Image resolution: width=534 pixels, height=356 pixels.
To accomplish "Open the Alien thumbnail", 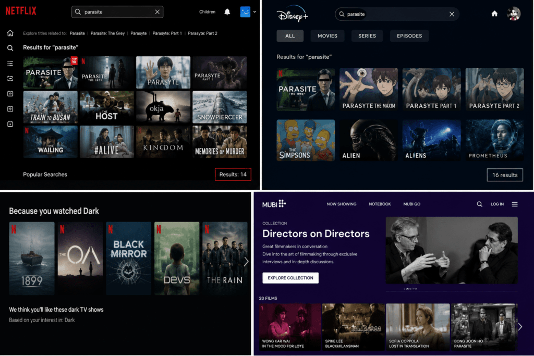I will tap(369, 140).
